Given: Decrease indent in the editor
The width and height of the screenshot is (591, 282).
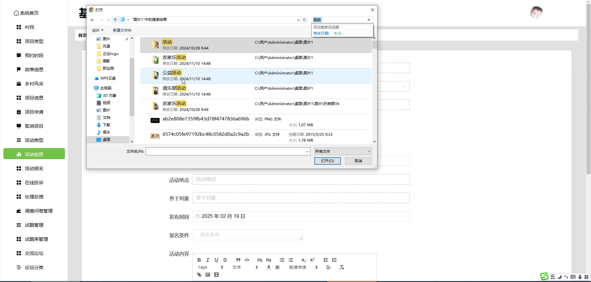Looking at the screenshot, I should [326, 260].
